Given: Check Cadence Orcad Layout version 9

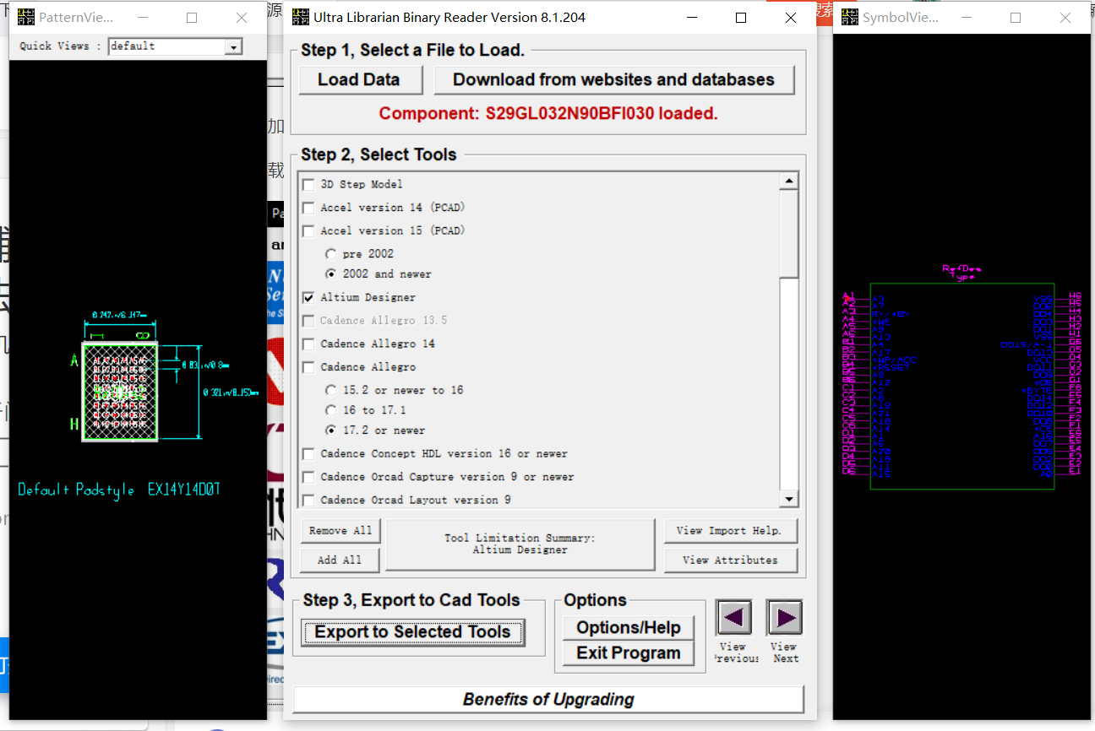Looking at the screenshot, I should (x=308, y=500).
